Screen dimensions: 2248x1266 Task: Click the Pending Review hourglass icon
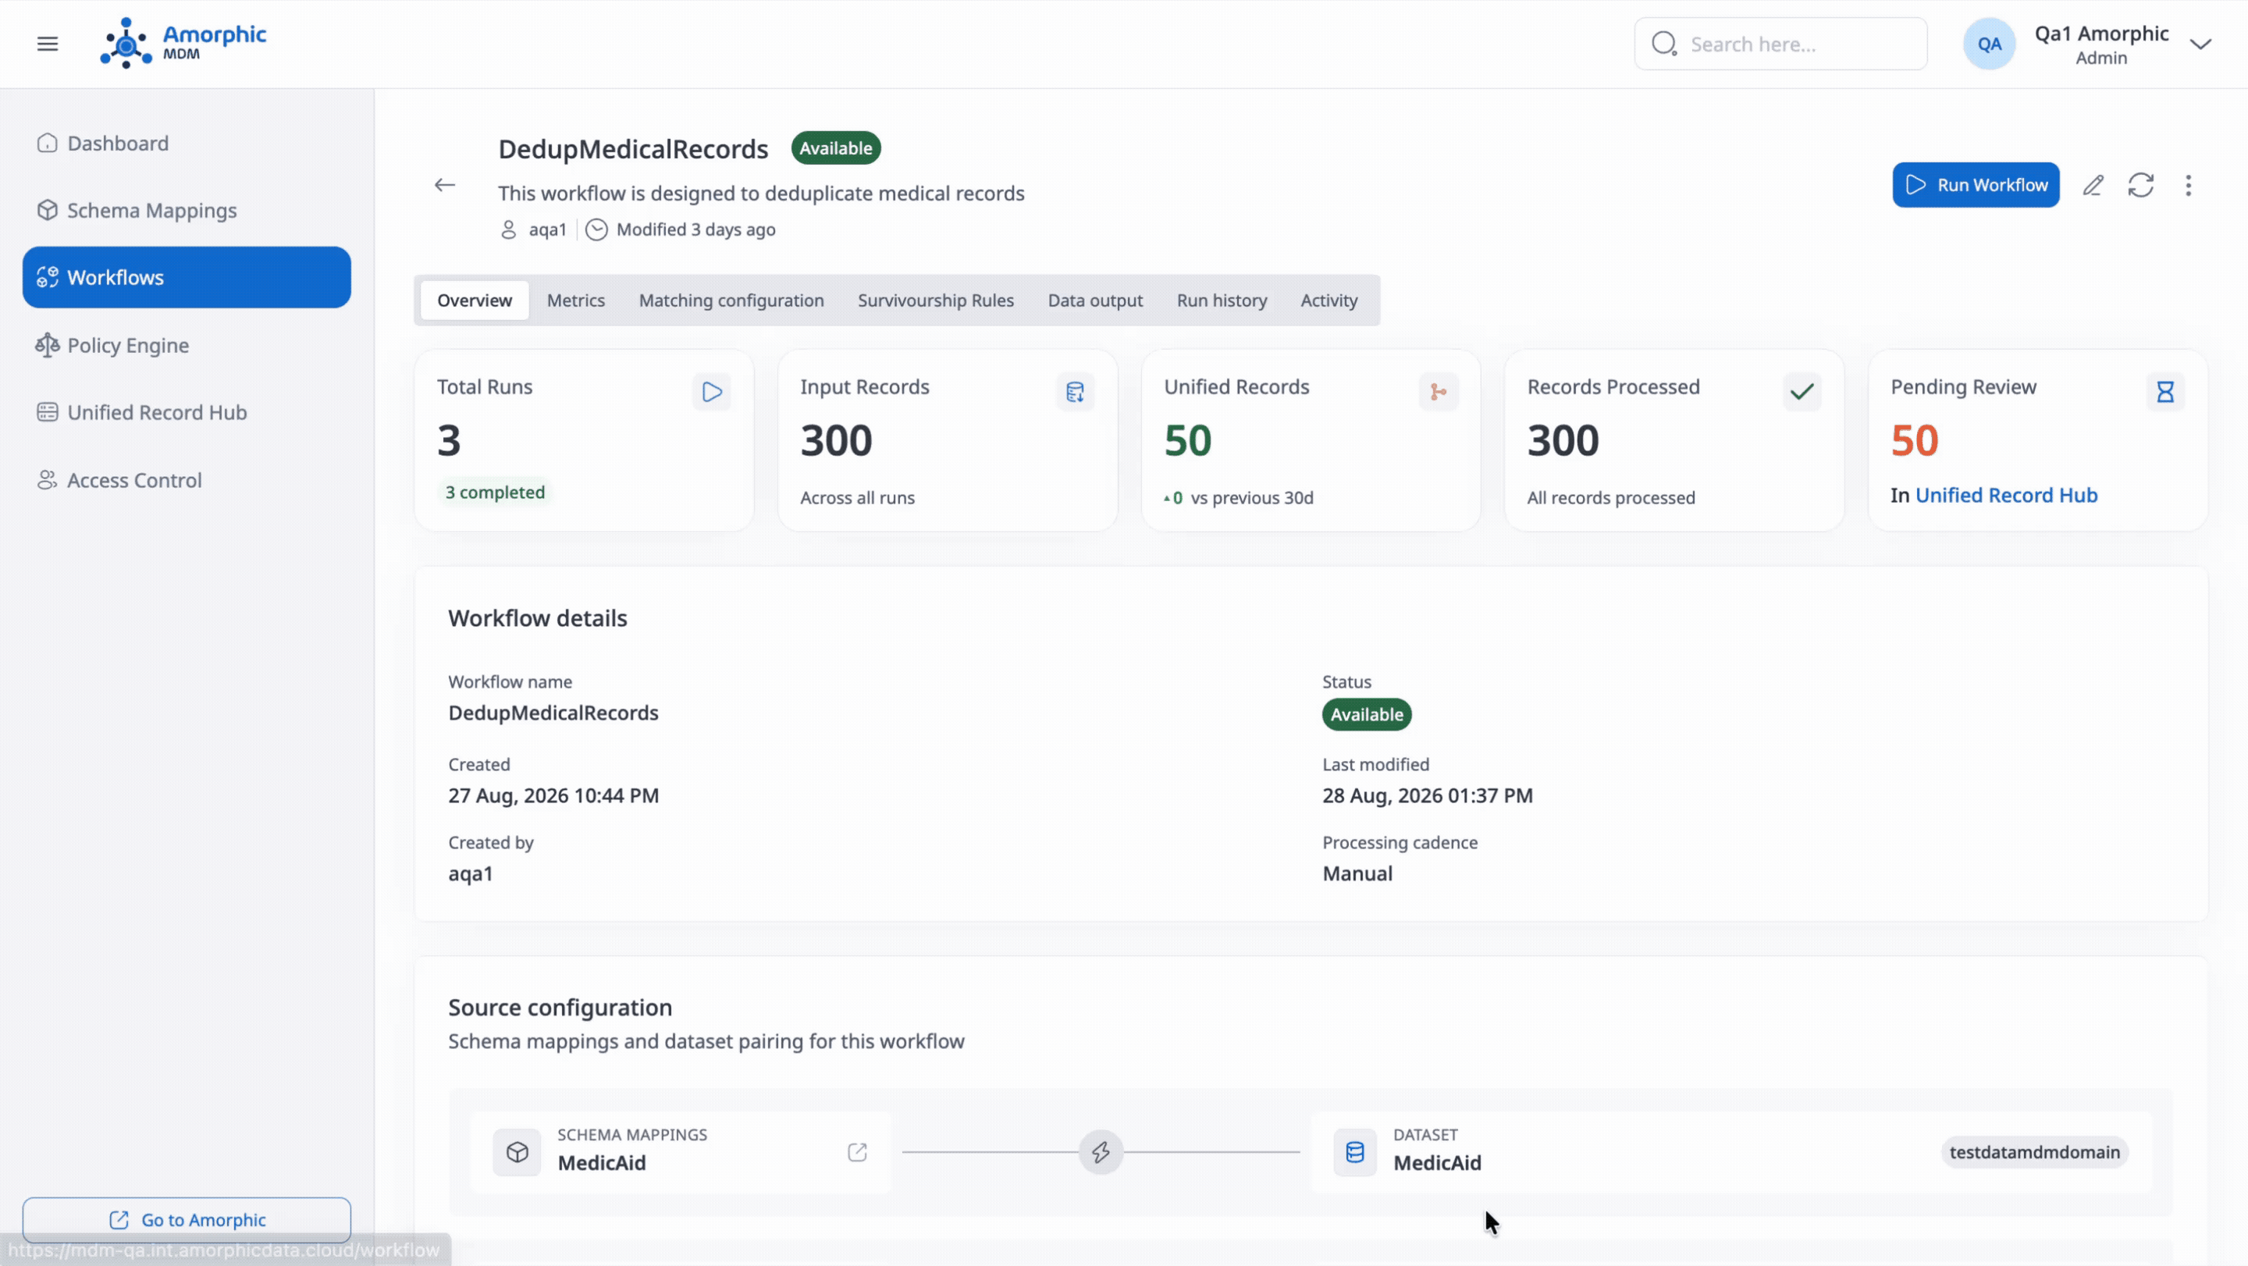click(2165, 392)
